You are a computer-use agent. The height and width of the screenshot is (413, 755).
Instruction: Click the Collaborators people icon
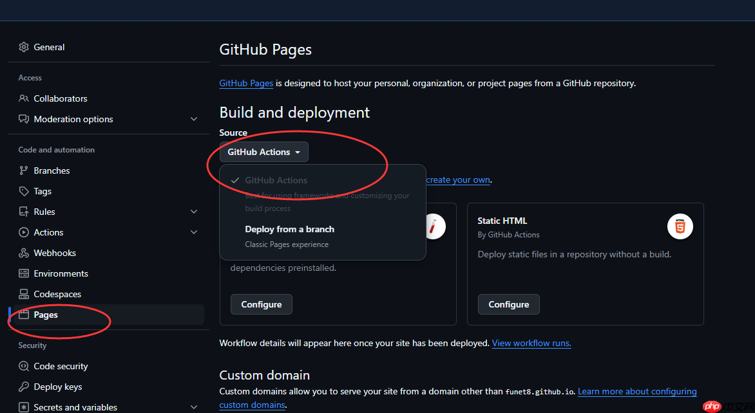point(24,98)
